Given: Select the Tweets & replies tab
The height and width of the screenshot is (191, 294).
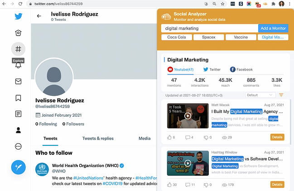Looking at the screenshot, I should [97, 138].
